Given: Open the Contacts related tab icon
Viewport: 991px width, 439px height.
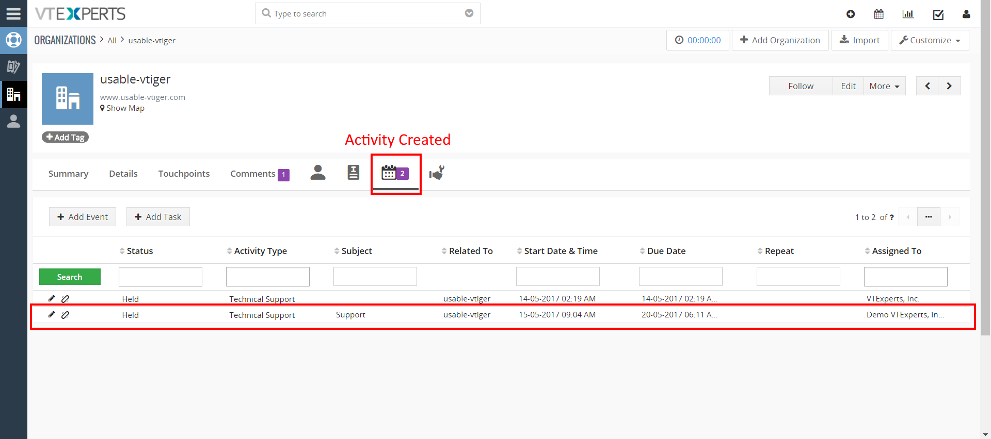Looking at the screenshot, I should coord(318,173).
